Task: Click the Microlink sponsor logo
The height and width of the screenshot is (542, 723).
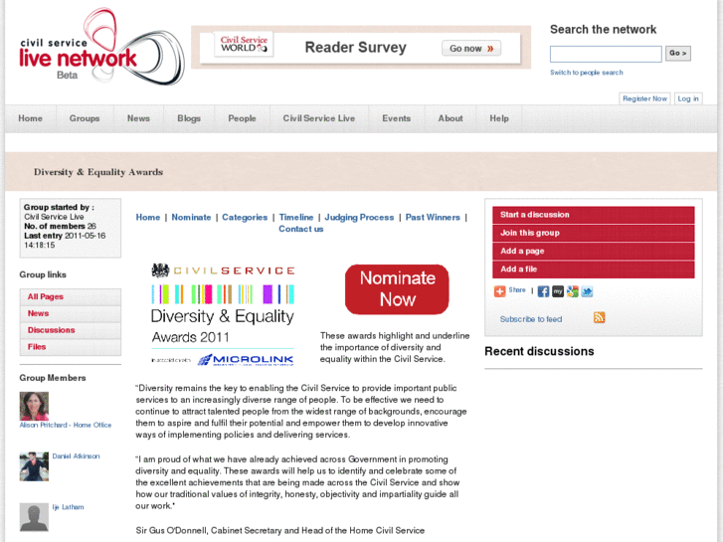Action: pyautogui.click(x=246, y=360)
